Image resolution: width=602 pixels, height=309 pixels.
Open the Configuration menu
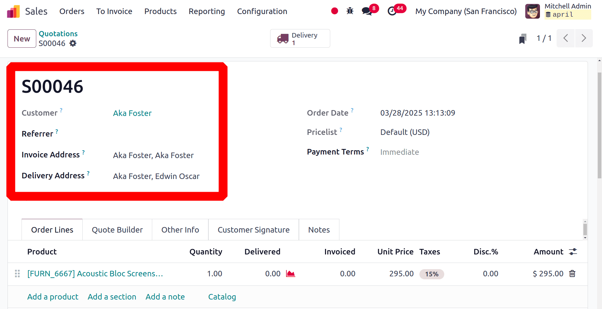[x=262, y=11]
